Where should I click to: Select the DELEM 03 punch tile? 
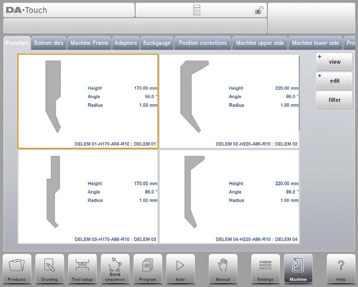coord(88,197)
